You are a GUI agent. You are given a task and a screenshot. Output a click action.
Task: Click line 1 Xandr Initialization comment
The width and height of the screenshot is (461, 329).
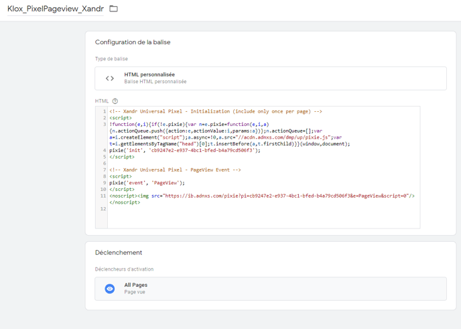click(x=216, y=111)
